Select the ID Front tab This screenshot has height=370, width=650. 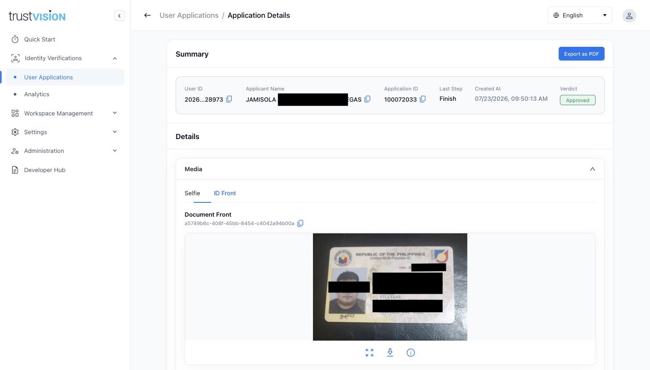(x=225, y=193)
